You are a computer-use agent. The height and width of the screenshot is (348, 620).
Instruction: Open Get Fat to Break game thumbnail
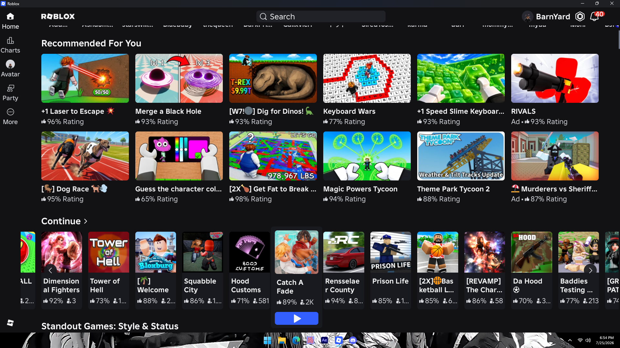tap(273, 156)
